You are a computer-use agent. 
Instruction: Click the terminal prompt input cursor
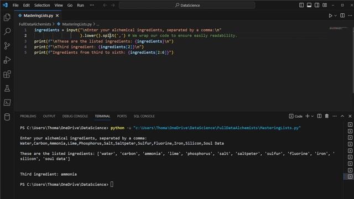pos(112,184)
